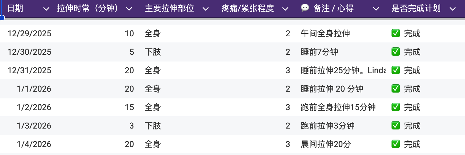
Task: Select the 下肢 cell in 1/3/2026 row
Action: tap(153, 126)
